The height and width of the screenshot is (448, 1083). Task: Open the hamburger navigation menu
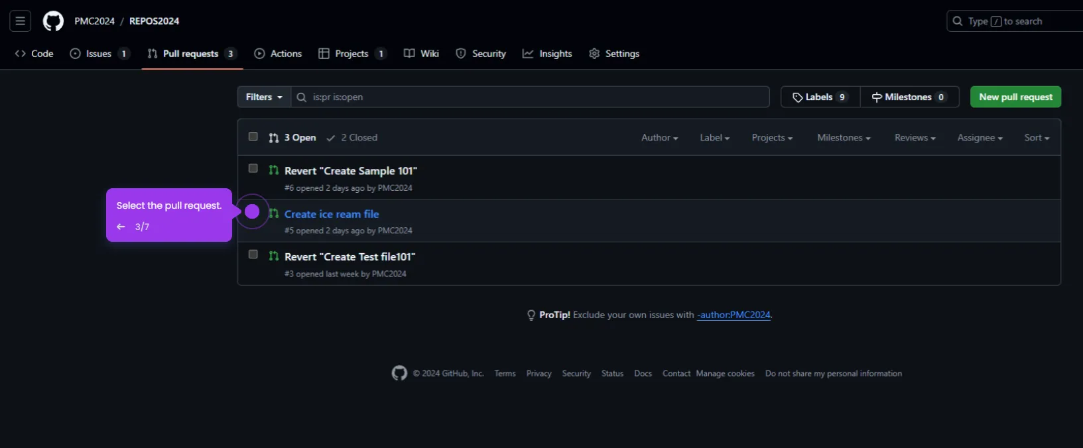(21, 21)
